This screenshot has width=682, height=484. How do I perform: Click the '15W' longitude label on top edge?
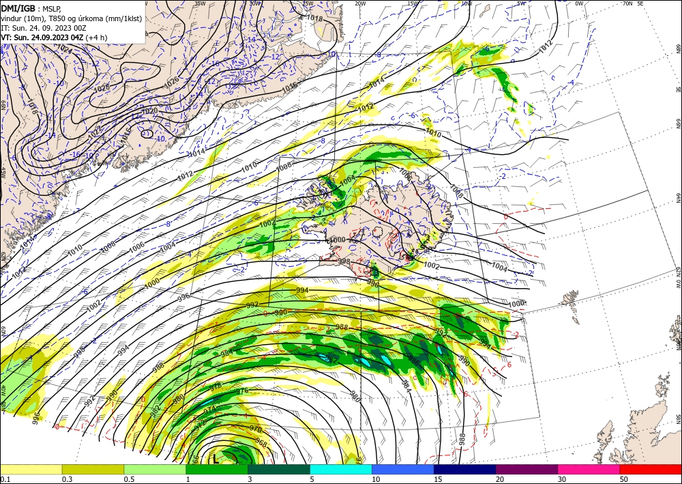pos(413,3)
